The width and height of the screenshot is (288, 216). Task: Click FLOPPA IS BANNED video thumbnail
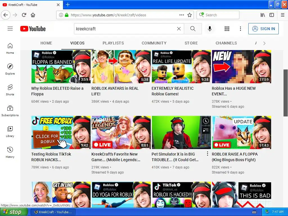pyautogui.click(x=61, y=67)
